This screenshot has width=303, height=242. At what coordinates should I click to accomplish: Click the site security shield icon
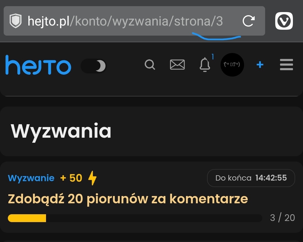click(x=15, y=21)
